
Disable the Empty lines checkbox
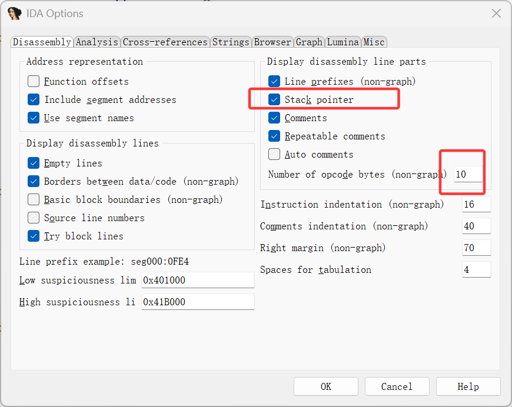coord(34,163)
